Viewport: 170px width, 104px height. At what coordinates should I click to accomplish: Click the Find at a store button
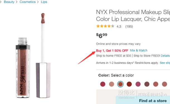153,101
